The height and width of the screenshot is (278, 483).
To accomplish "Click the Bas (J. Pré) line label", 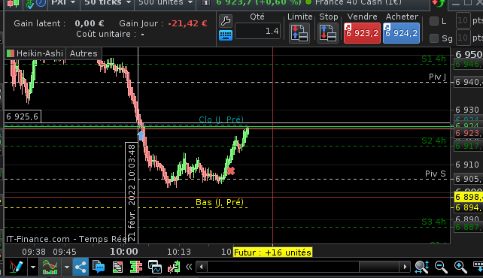I will click(220, 202).
